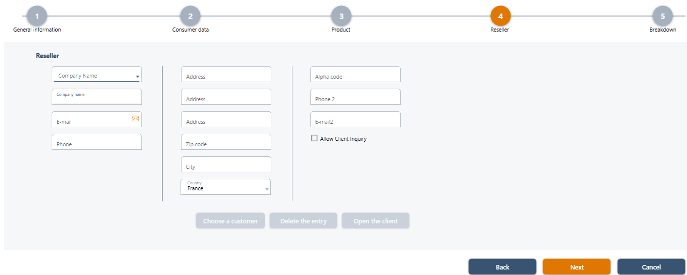
Task: Focus the City field
Action: pyautogui.click(x=226, y=164)
